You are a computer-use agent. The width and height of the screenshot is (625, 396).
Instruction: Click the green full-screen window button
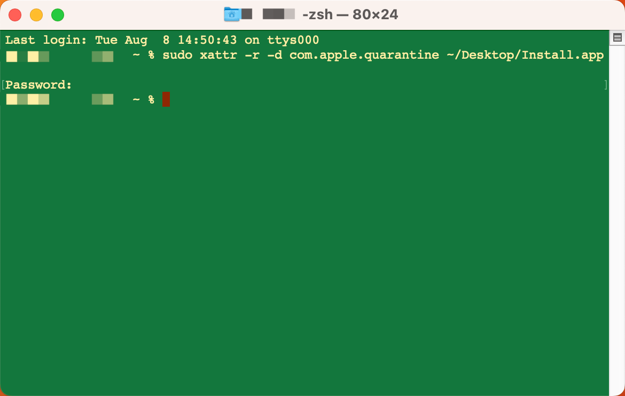pyautogui.click(x=58, y=15)
